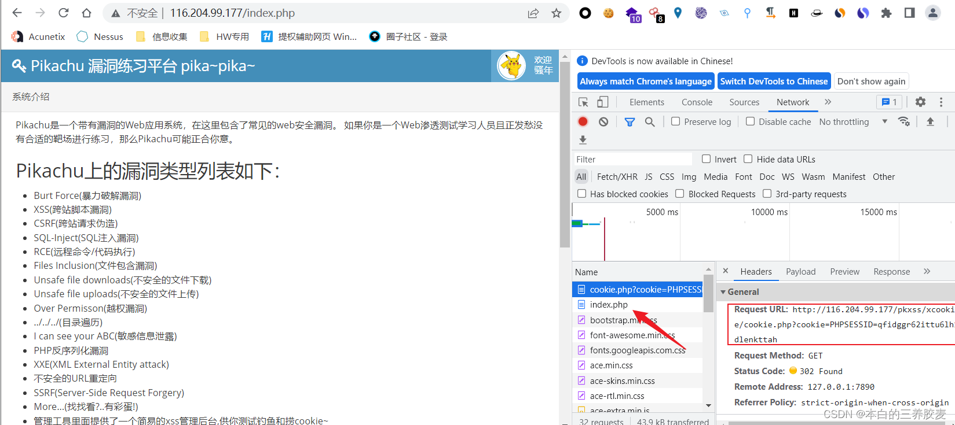Image resolution: width=955 pixels, height=425 pixels.
Task: Click the browser address bar URL
Action: coord(232,13)
